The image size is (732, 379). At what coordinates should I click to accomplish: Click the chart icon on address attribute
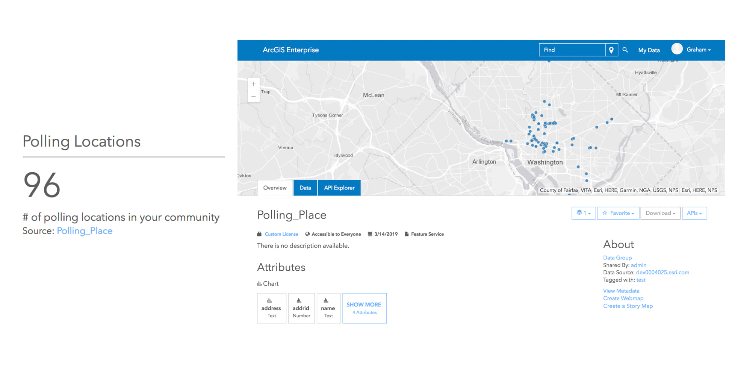pos(269,300)
